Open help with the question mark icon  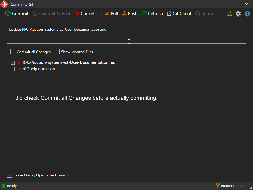pyautogui.click(x=247, y=14)
